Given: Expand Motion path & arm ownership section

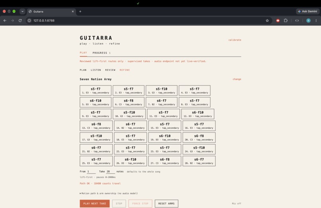Looking at the screenshot, I should 109,193.
